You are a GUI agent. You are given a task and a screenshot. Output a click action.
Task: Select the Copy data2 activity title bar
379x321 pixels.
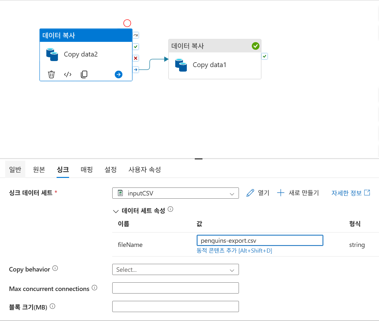point(86,35)
